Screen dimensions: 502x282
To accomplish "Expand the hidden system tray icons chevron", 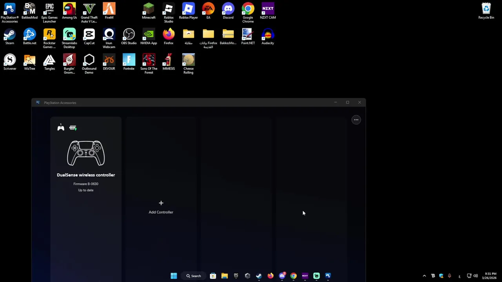I will (424, 276).
